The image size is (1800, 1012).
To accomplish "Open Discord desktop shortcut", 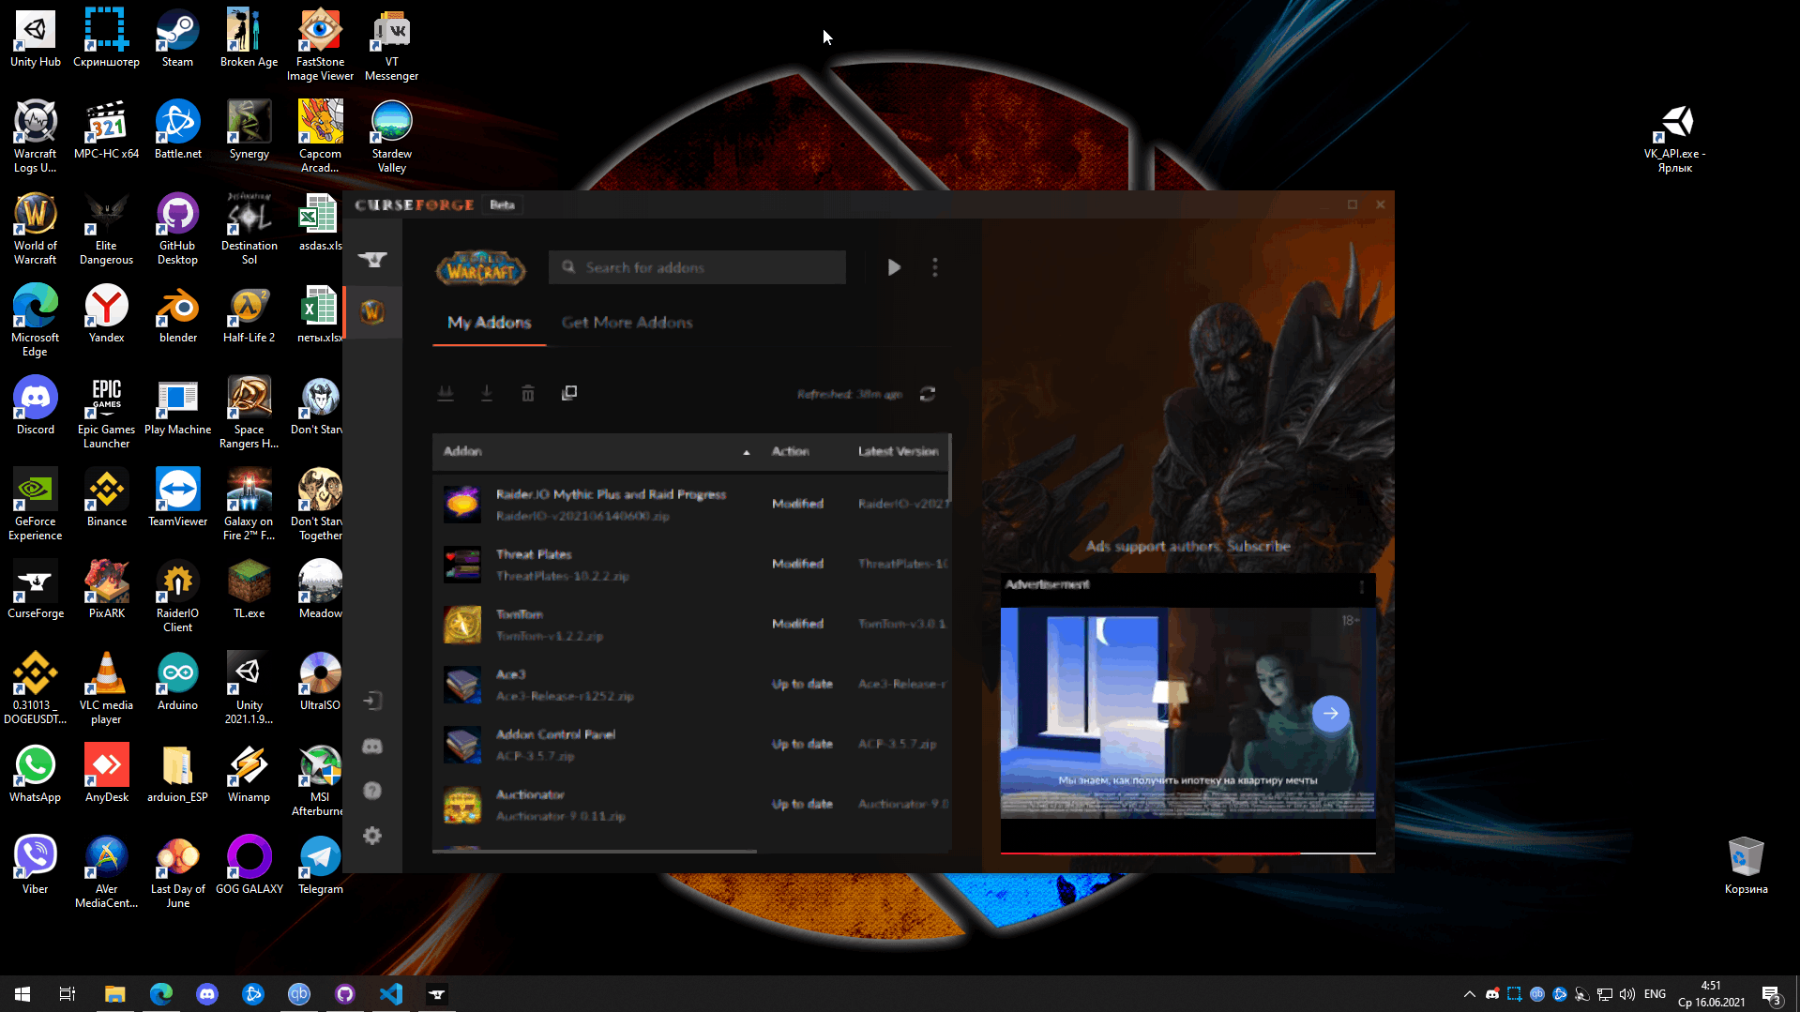I will pyautogui.click(x=36, y=406).
